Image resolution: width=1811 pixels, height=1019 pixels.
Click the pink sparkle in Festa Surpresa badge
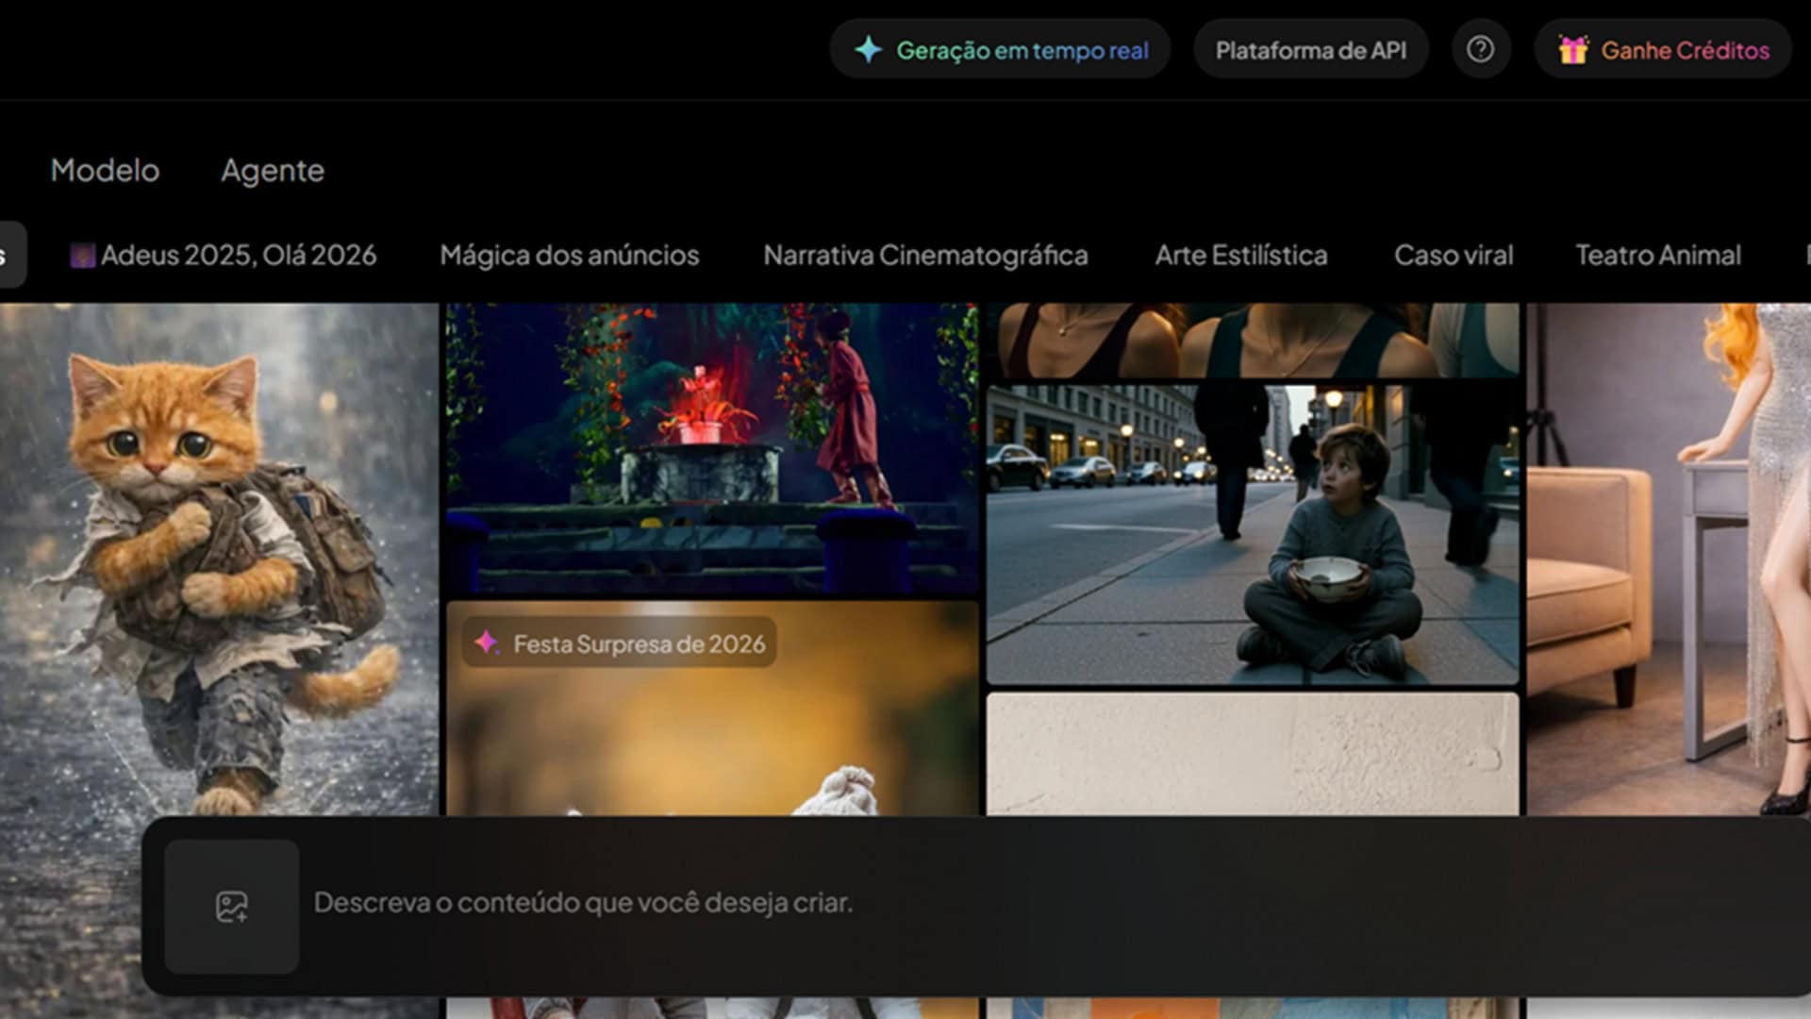coord(487,643)
